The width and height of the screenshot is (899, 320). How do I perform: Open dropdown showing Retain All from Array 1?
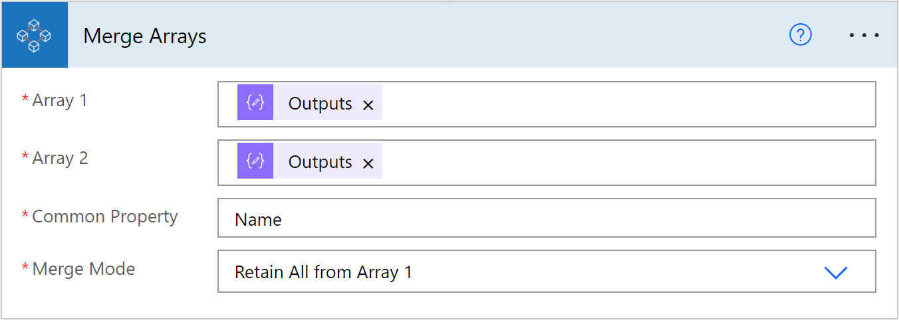tap(547, 272)
